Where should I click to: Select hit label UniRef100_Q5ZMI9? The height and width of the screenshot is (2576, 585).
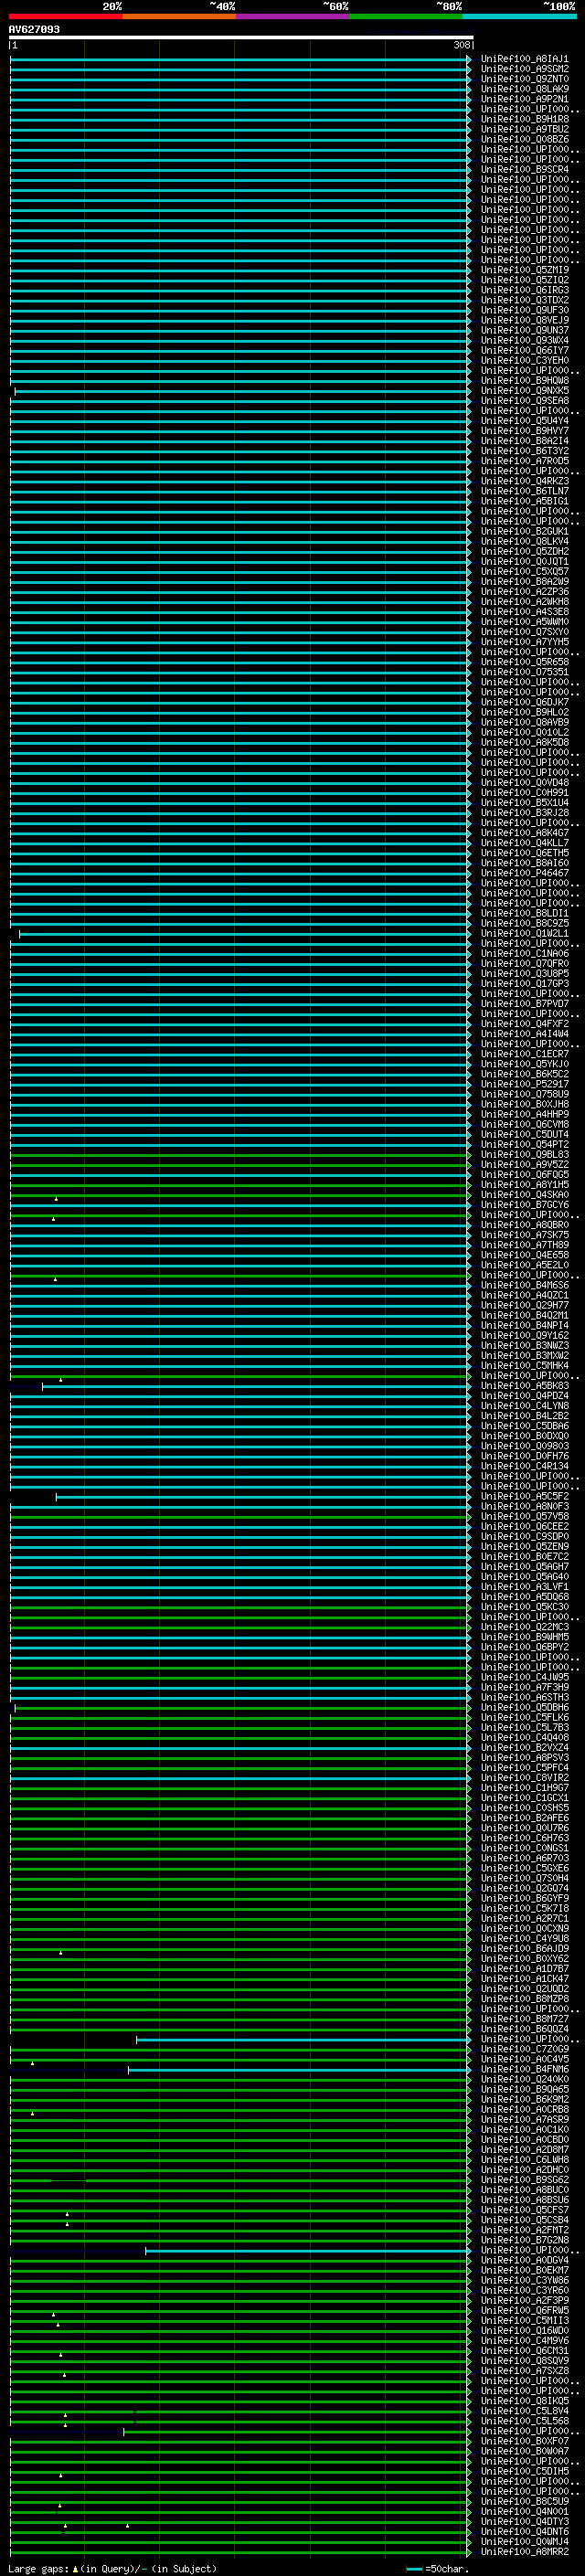[525, 270]
